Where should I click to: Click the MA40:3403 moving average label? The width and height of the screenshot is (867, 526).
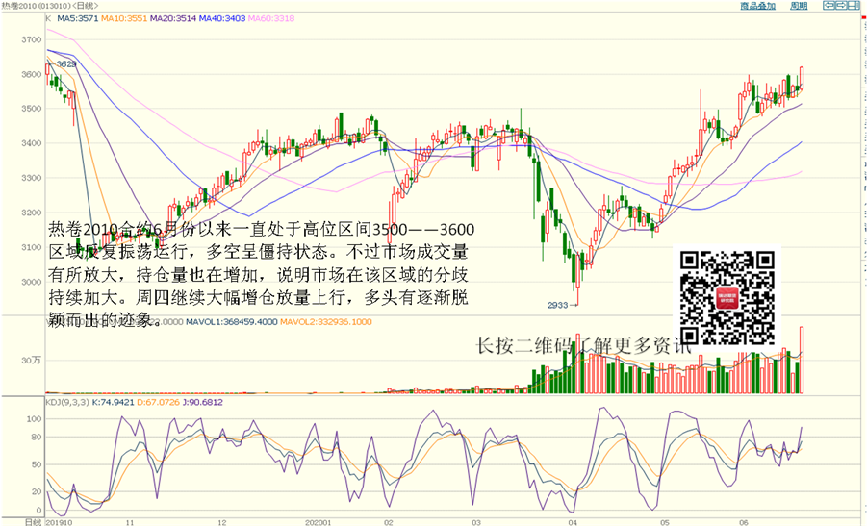pyautogui.click(x=221, y=19)
